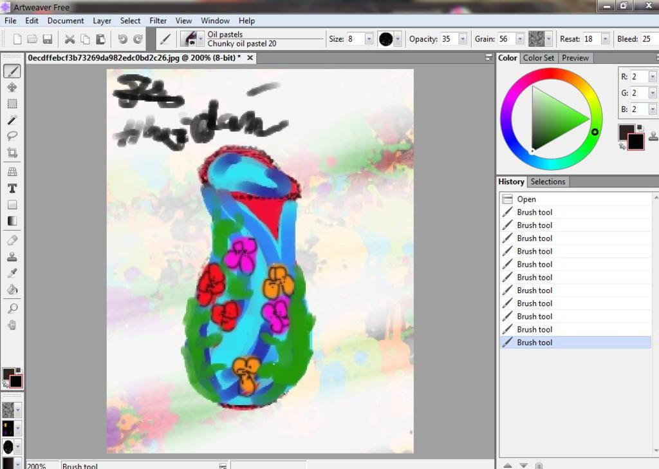Select the Perspective Grid tool
Viewport: 659px width, 469px height.
(12, 171)
